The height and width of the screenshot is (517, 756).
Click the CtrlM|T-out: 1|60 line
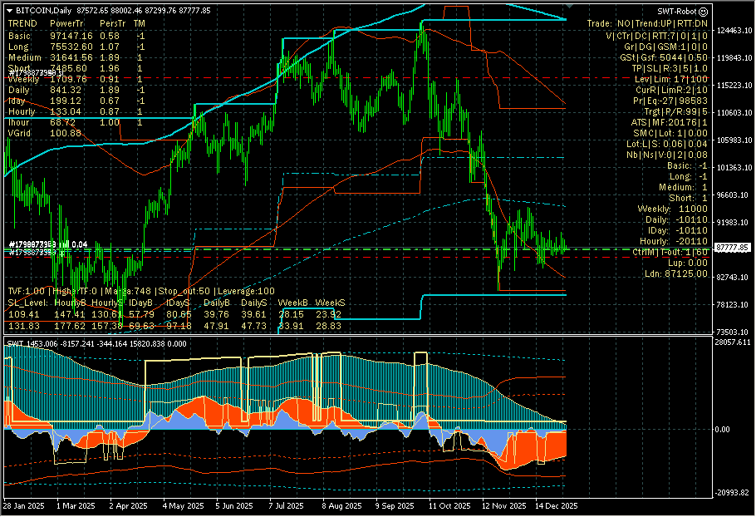[x=670, y=252]
